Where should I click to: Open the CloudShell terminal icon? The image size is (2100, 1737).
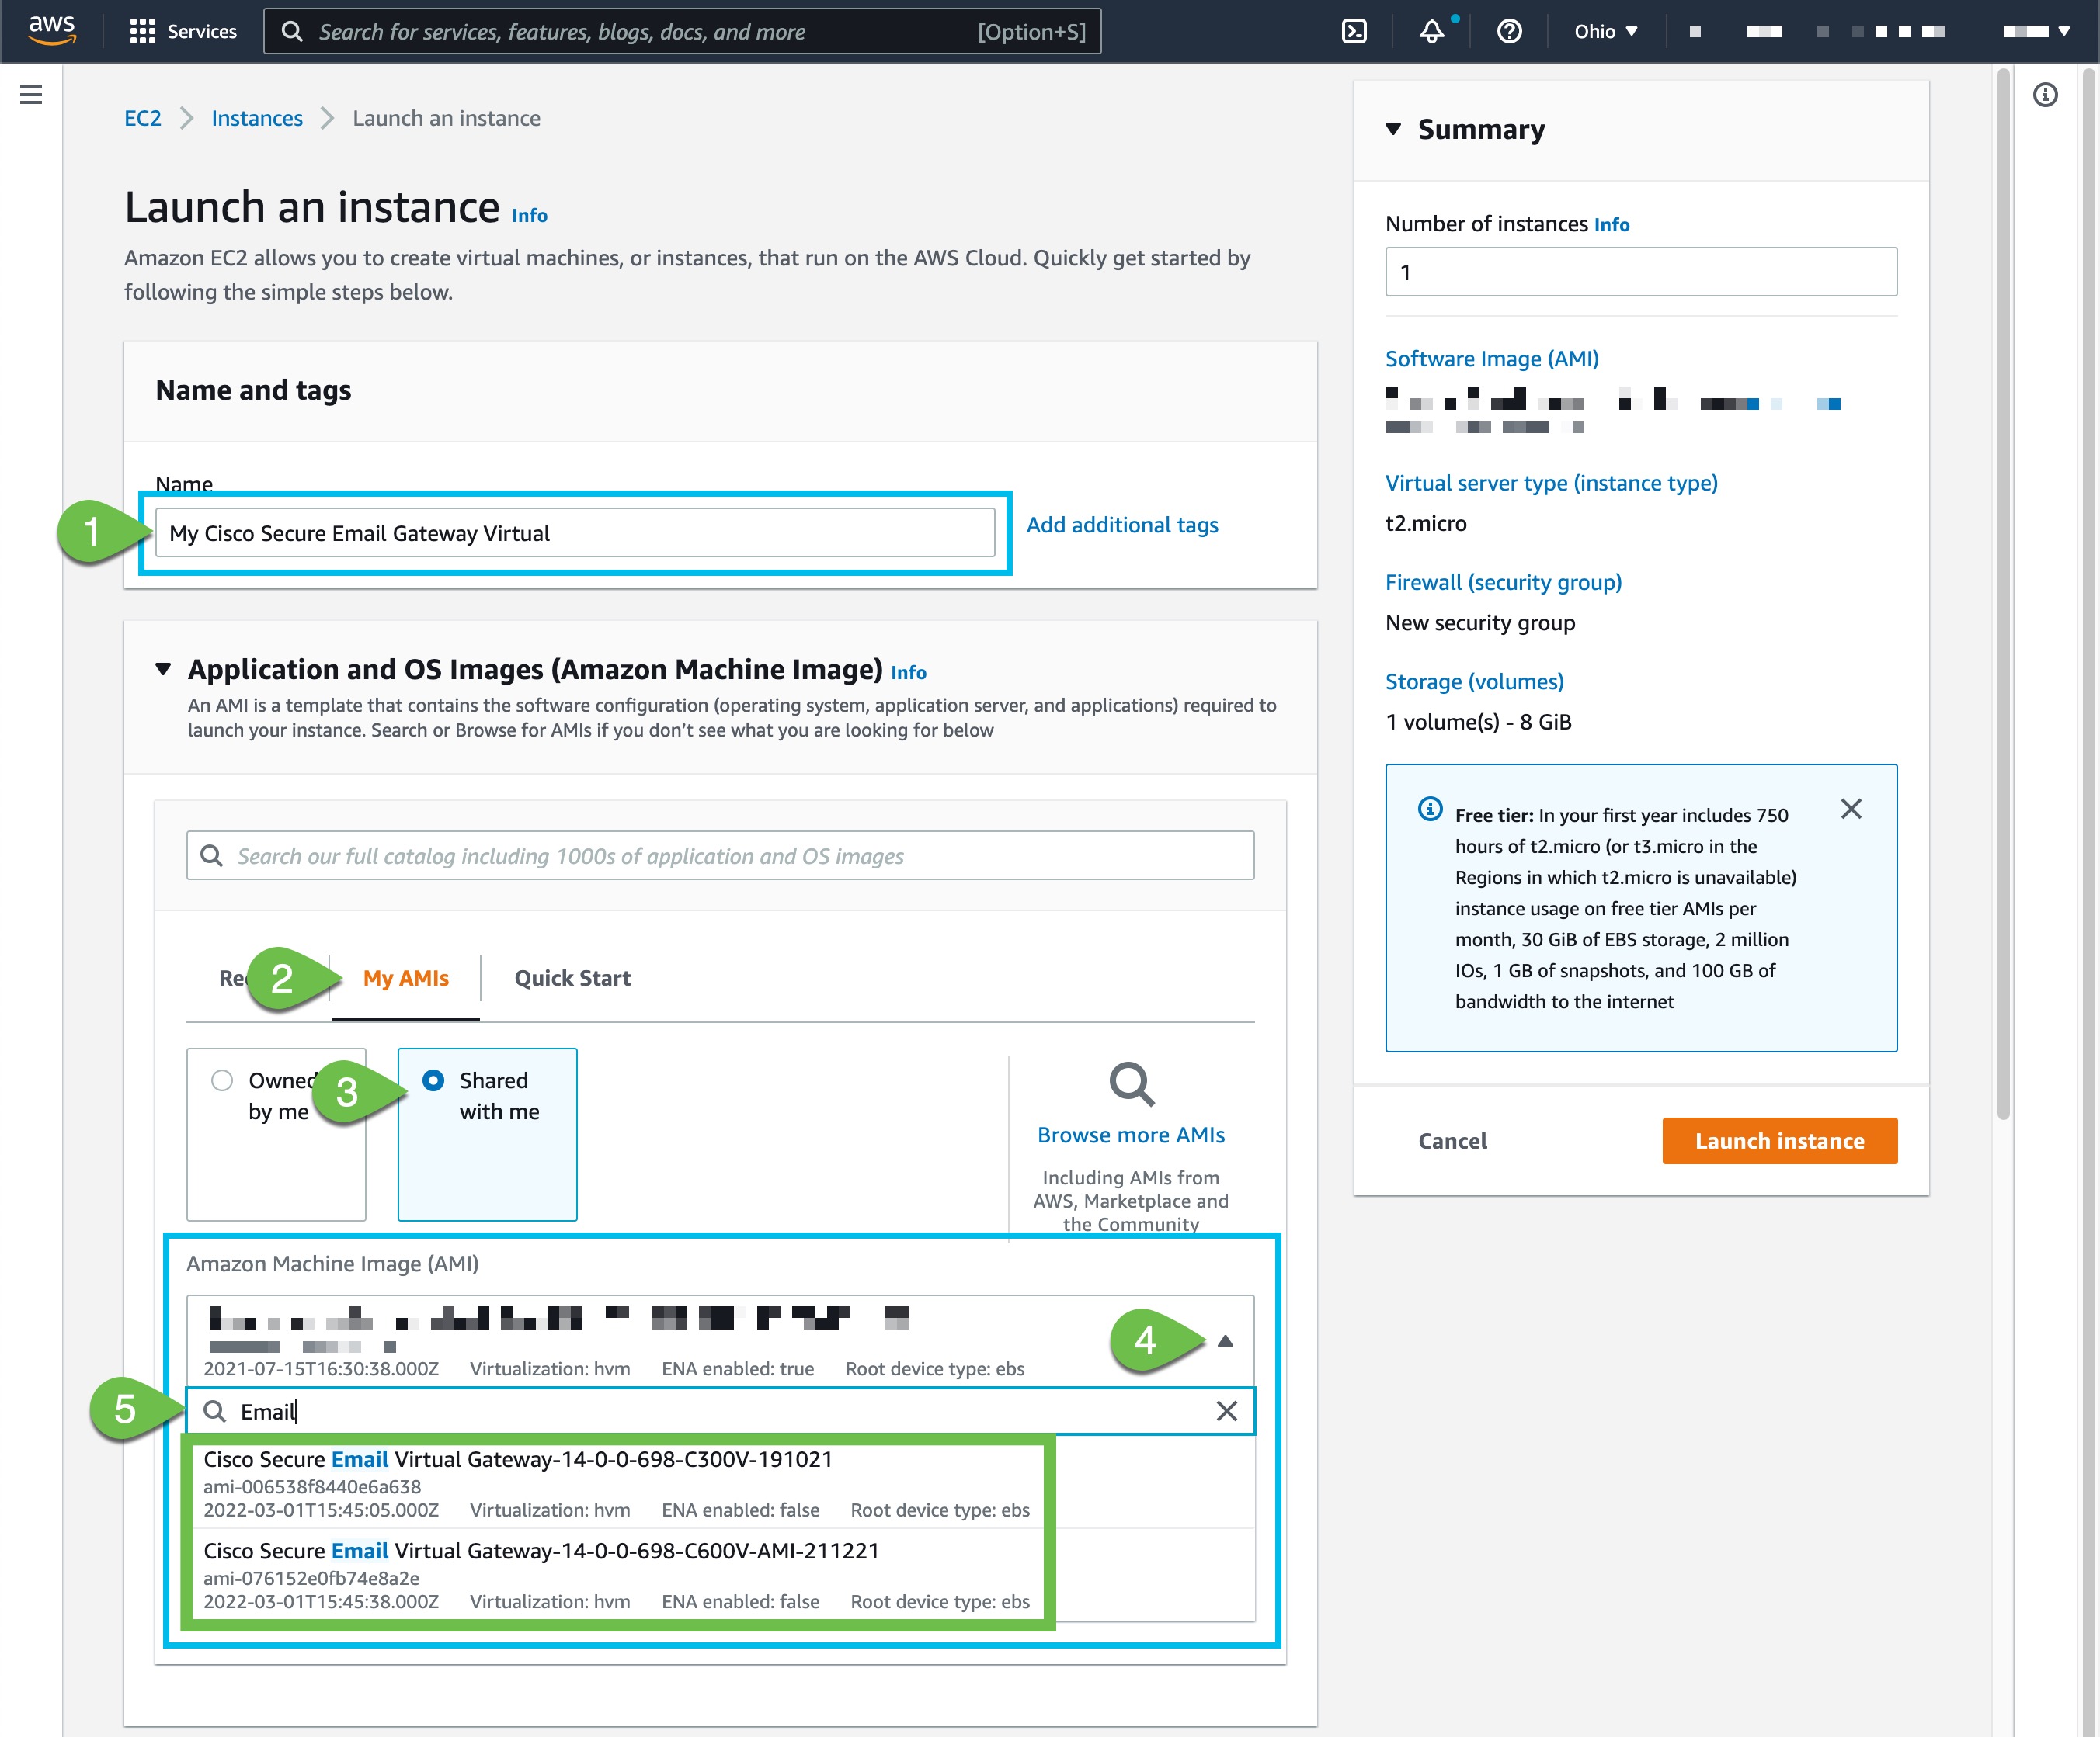coord(1354,32)
